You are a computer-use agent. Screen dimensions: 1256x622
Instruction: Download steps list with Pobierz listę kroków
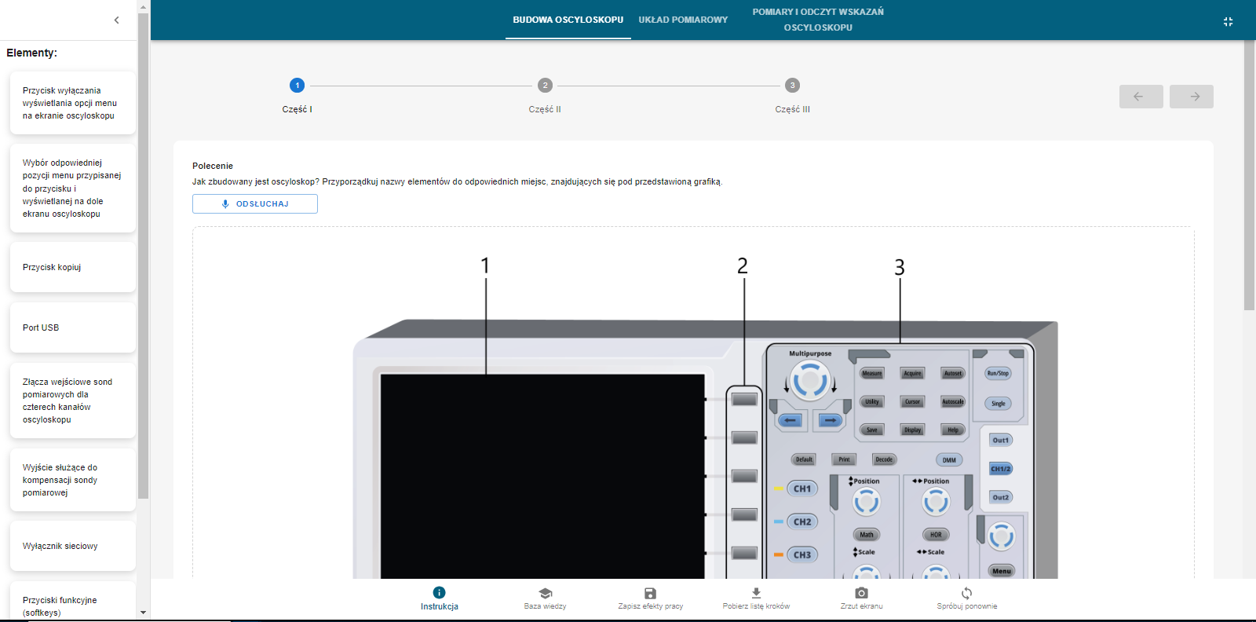(756, 593)
